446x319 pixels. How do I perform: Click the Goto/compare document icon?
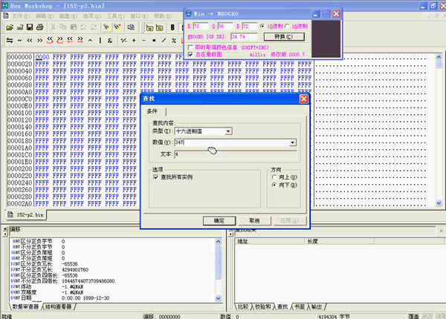131,27
